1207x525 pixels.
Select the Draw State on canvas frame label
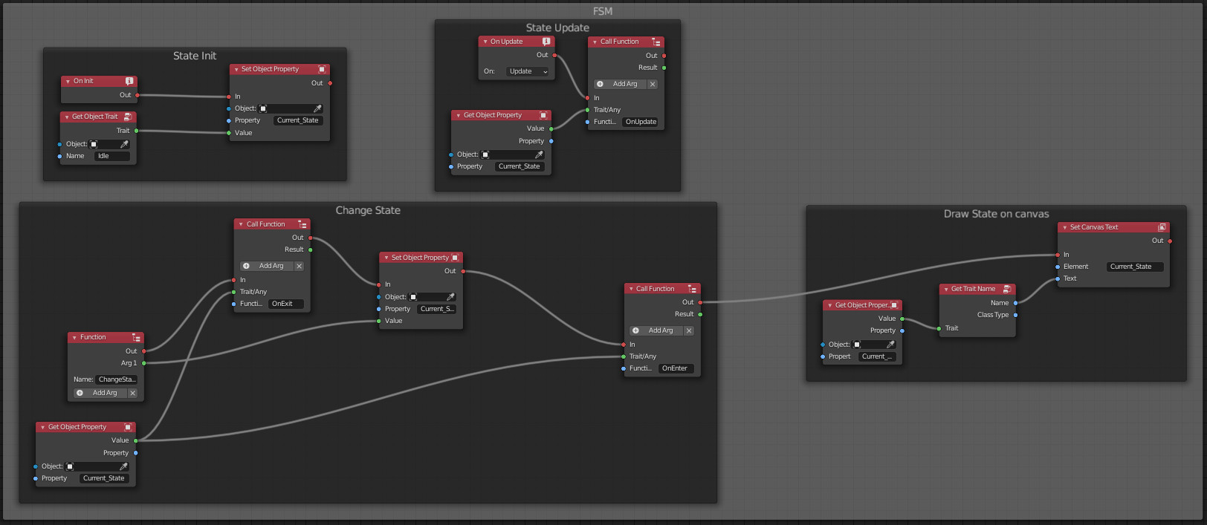(x=996, y=214)
